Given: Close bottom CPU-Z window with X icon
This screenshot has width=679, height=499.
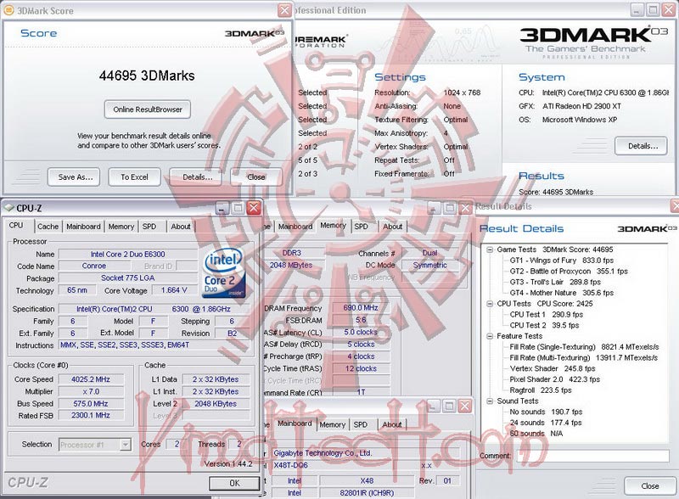Looking at the screenshot, I should [x=464, y=406].
